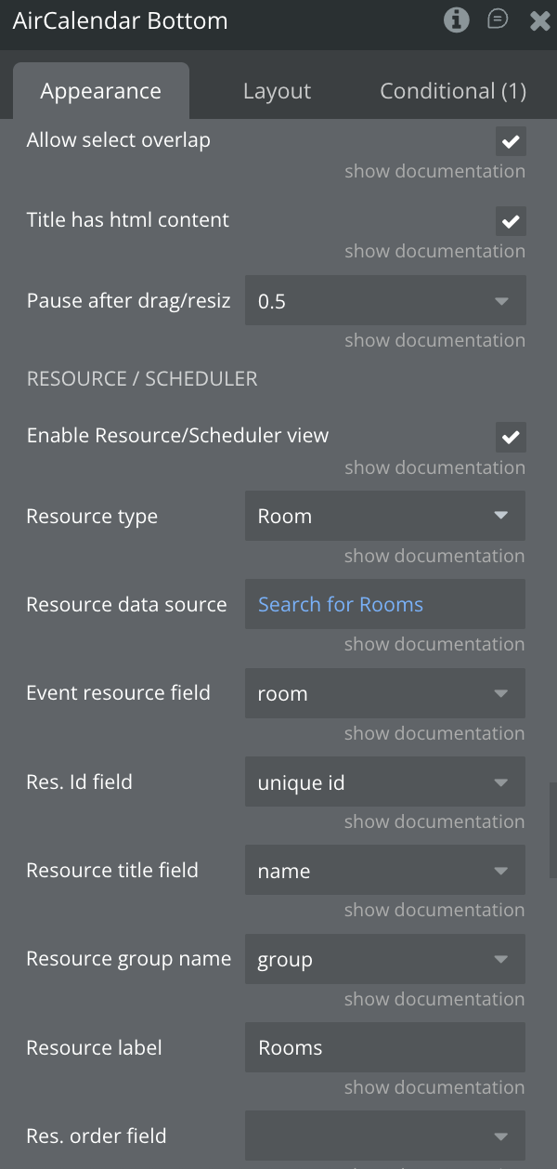Show documentation for Resource label
This screenshot has height=1169, width=557.
pyautogui.click(x=434, y=1087)
